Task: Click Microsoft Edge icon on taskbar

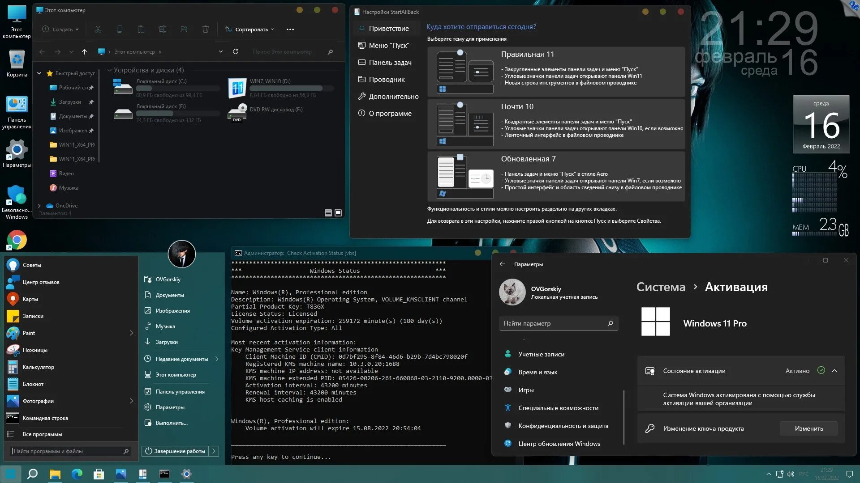Action: coord(77,474)
